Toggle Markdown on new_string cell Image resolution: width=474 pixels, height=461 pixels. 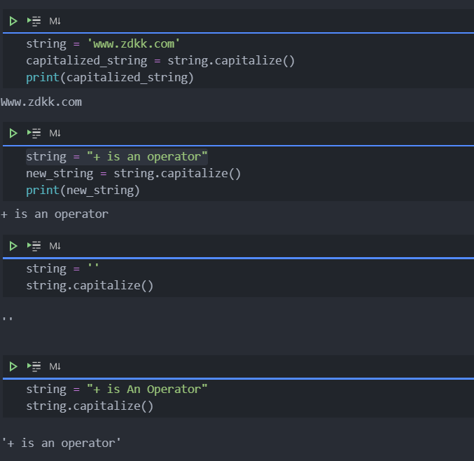point(55,133)
